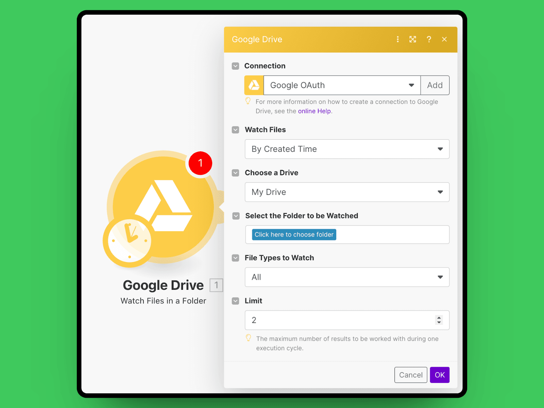Click the lightbulb hint icon under Connection
Image resolution: width=544 pixels, height=408 pixels.
pyautogui.click(x=248, y=101)
